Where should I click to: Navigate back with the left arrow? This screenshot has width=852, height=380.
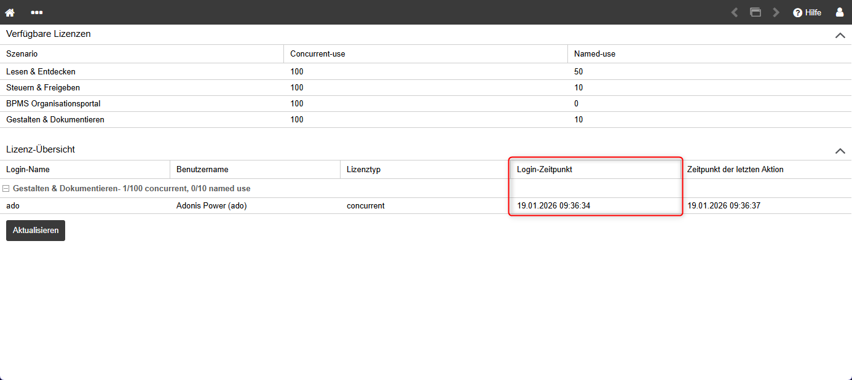[x=734, y=12]
